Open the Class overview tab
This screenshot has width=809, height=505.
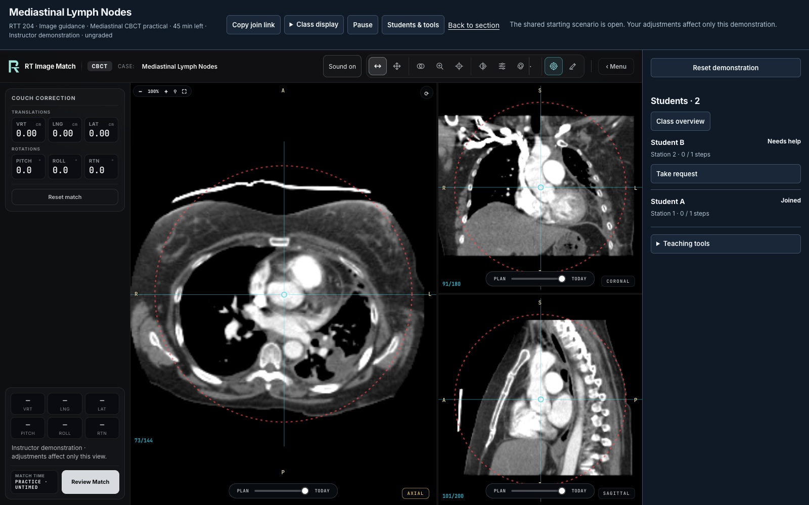(x=680, y=121)
